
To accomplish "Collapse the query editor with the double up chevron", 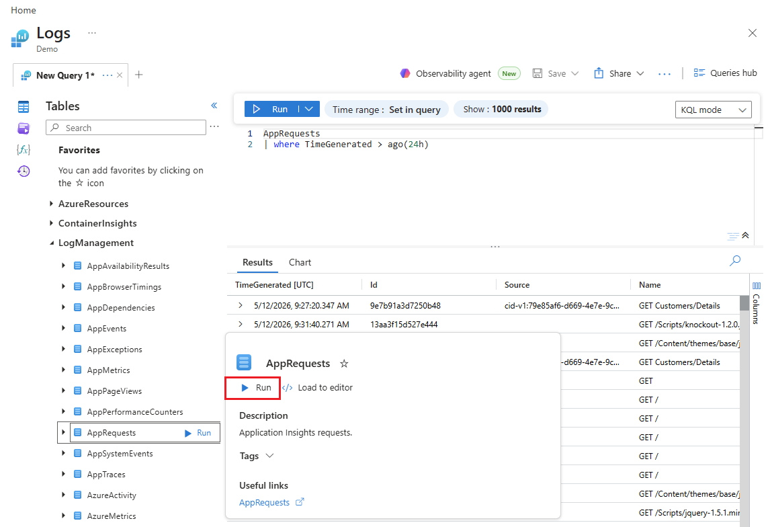I will (x=745, y=235).
